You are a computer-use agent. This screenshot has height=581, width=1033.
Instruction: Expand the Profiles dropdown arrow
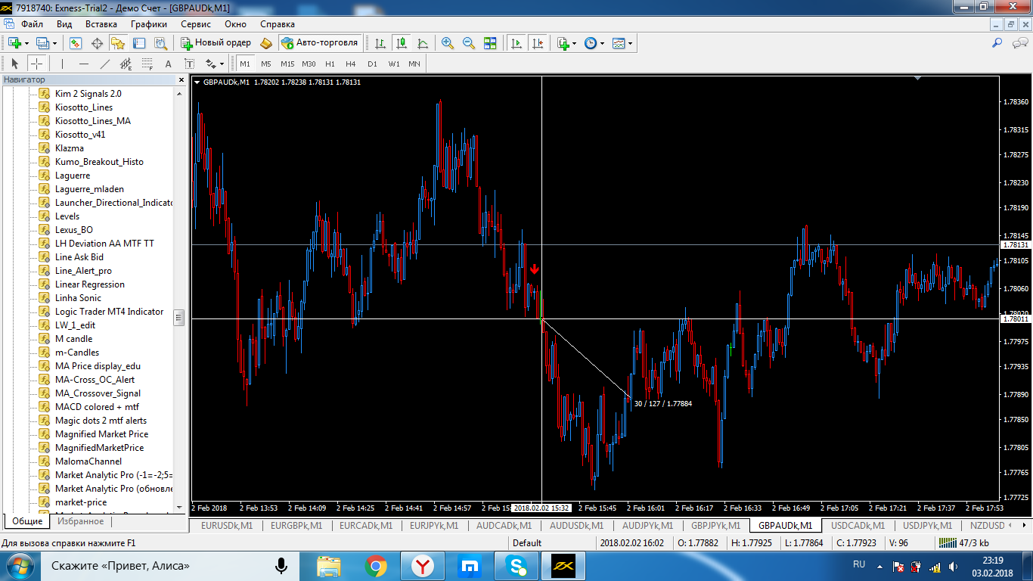point(54,43)
